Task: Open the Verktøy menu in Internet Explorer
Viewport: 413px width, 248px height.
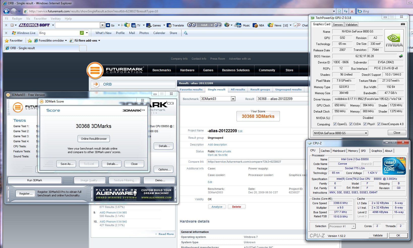Action: [55, 19]
